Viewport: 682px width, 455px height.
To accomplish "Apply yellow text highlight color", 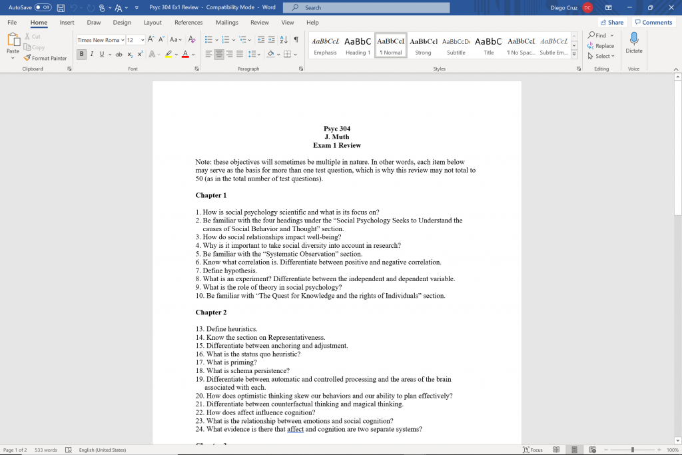I will coord(169,54).
